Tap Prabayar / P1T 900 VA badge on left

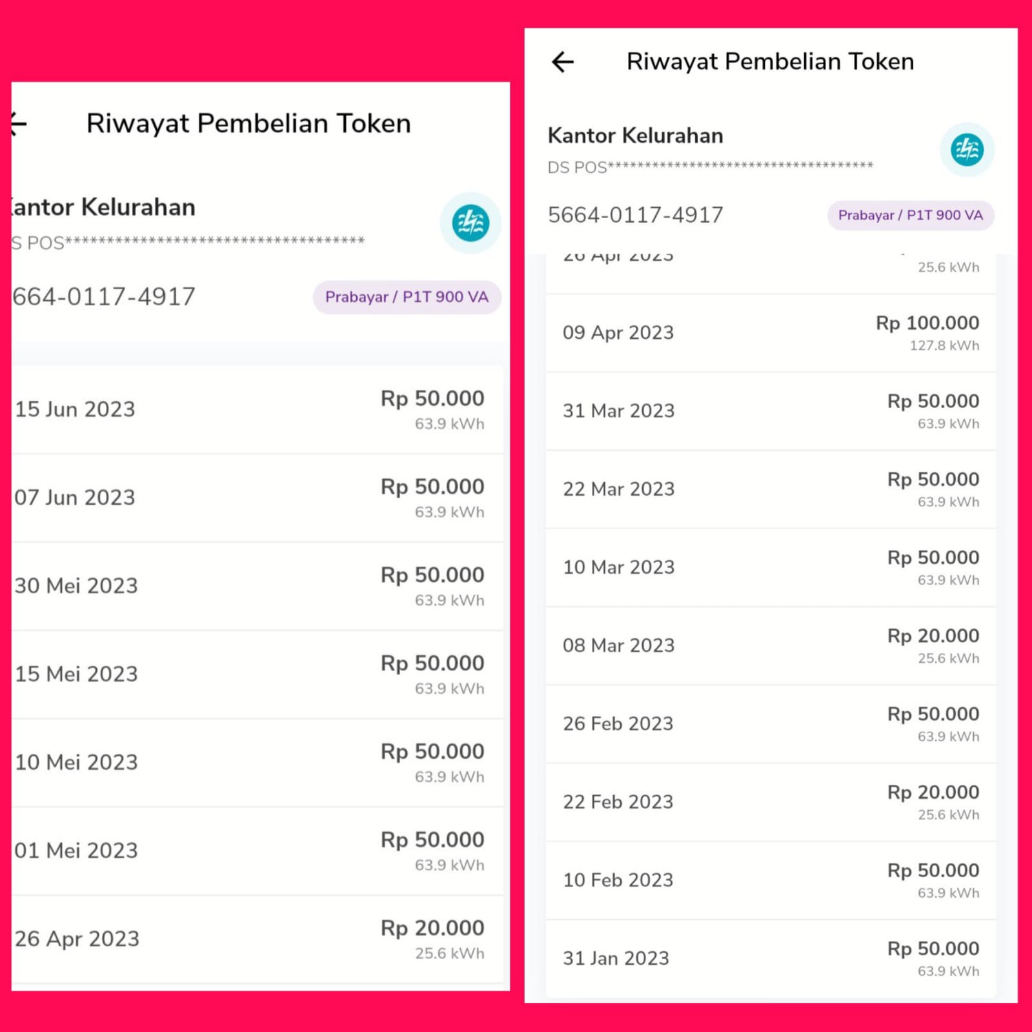tap(407, 297)
